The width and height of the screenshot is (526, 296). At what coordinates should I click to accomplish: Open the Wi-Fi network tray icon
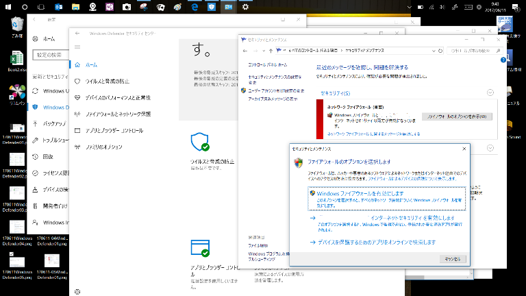click(431, 7)
